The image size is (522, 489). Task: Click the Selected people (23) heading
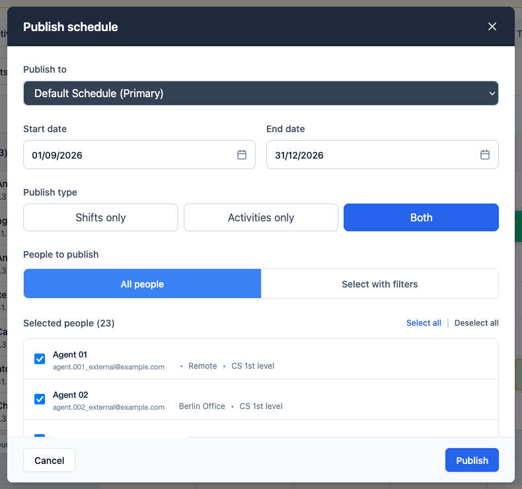click(x=69, y=323)
